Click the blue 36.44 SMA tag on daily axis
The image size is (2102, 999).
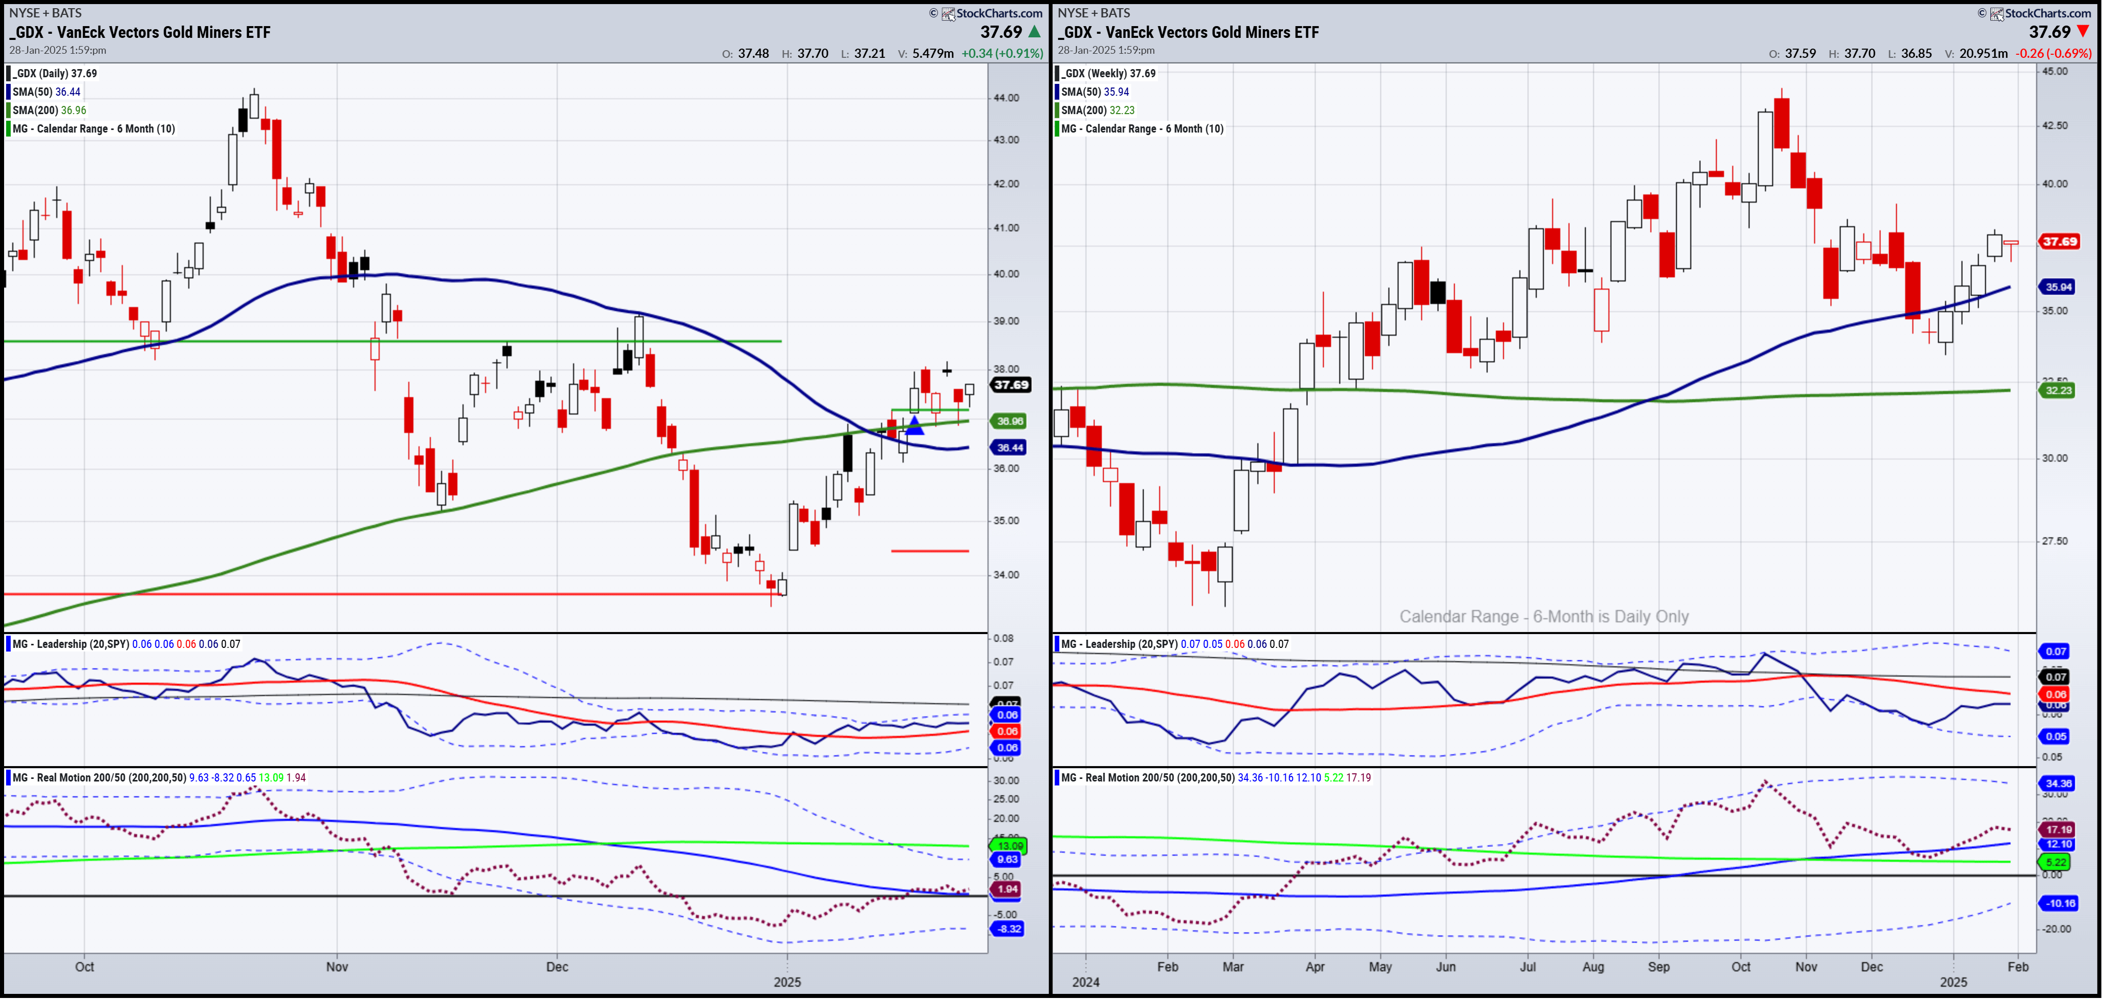[1009, 447]
